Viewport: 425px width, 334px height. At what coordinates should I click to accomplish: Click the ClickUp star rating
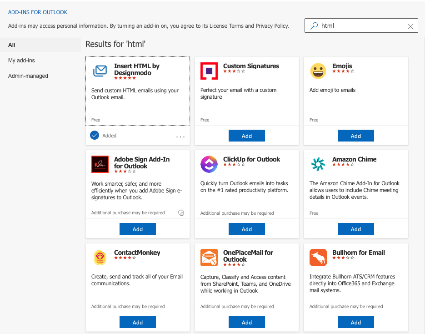[x=234, y=164]
